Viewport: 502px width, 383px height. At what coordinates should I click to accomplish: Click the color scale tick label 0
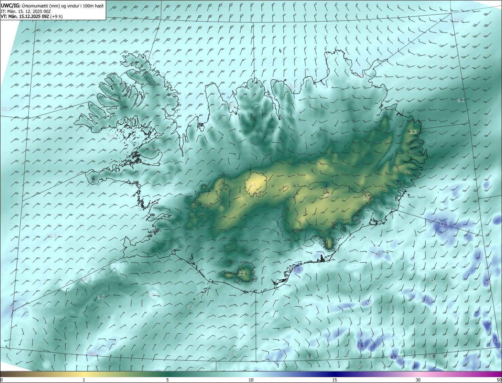pyautogui.click(x=2, y=380)
